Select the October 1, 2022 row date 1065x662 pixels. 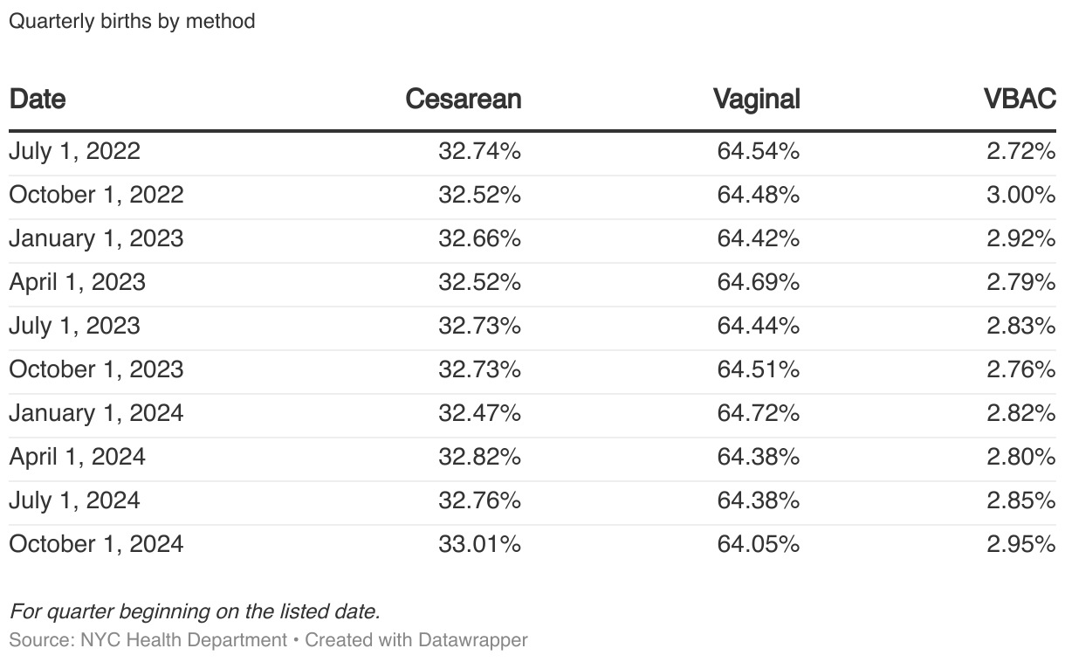pyautogui.click(x=96, y=195)
